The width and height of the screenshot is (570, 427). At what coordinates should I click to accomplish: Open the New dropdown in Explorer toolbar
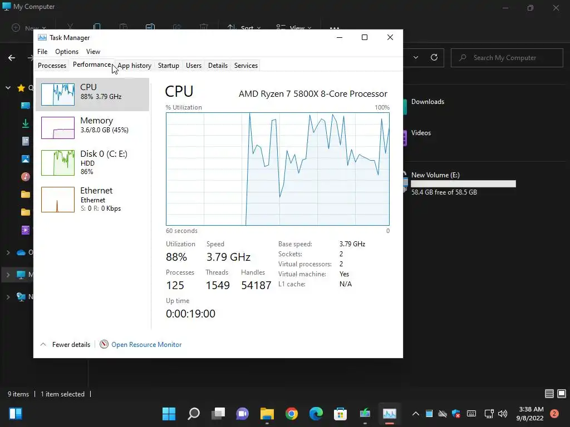tap(29, 28)
